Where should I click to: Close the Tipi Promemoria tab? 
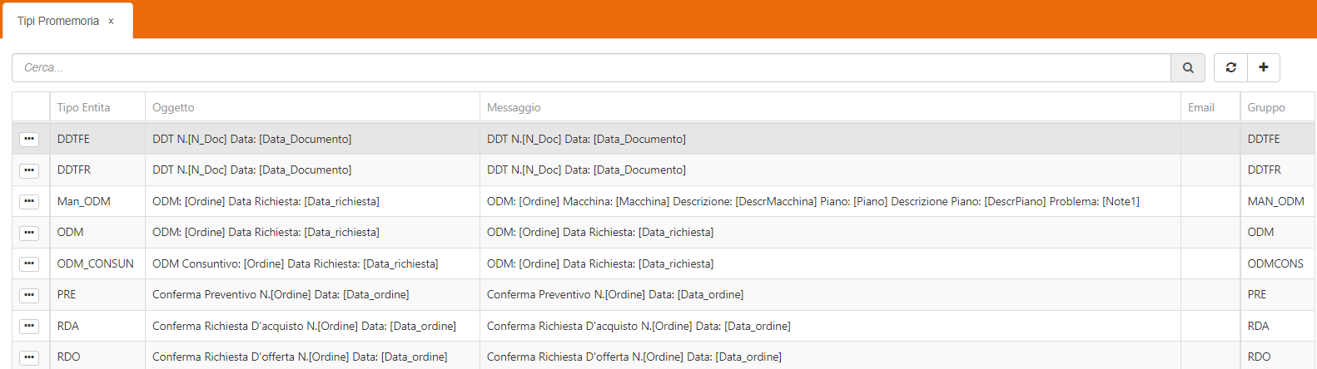point(111,22)
